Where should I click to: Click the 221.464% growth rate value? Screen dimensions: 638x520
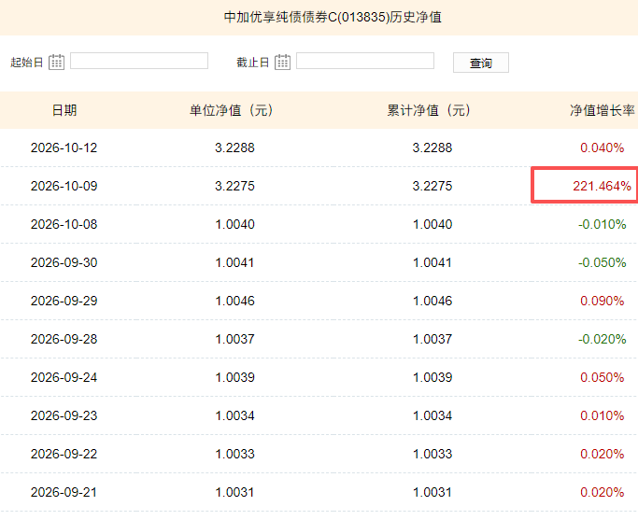(602, 186)
